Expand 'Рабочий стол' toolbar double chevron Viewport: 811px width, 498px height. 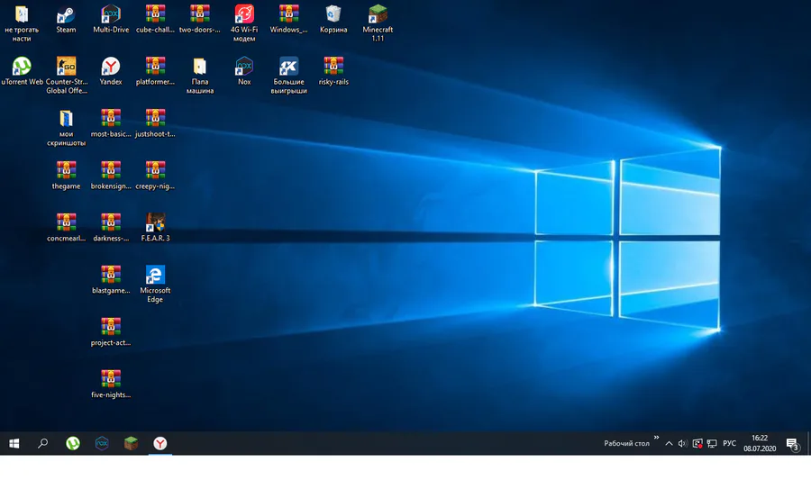[656, 438]
